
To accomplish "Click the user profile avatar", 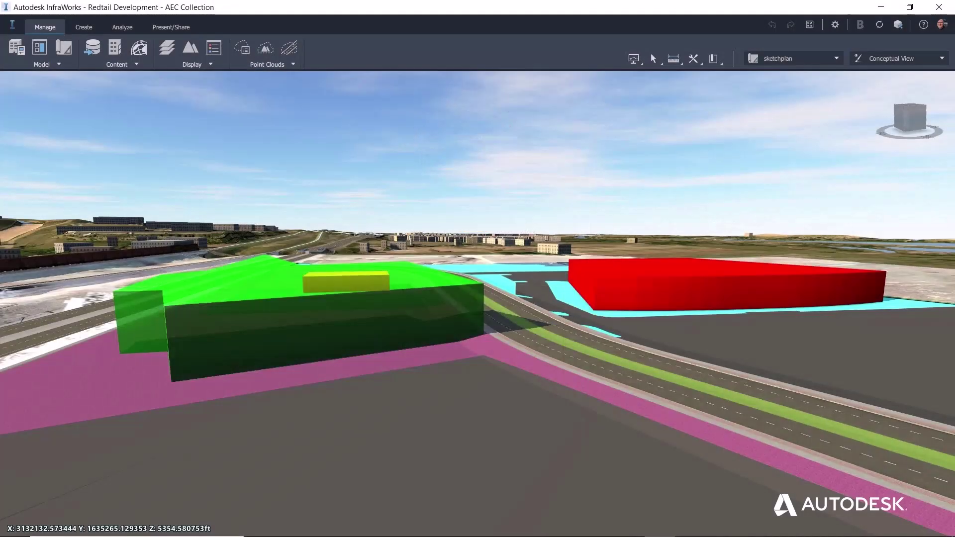I will point(943,24).
